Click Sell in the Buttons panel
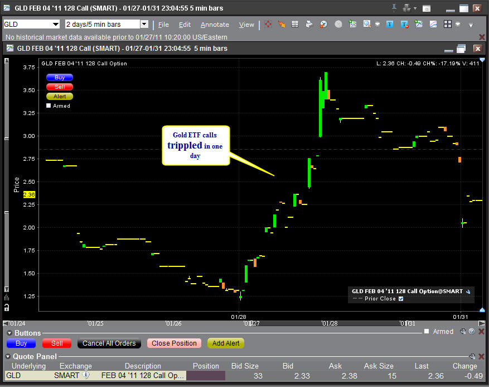The image size is (489, 387). tap(57, 343)
